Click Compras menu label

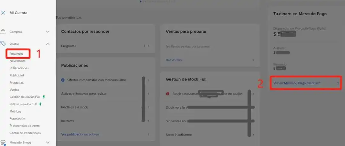tap(16, 32)
